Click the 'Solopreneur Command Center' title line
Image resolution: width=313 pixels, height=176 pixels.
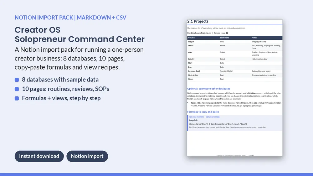point(80,39)
